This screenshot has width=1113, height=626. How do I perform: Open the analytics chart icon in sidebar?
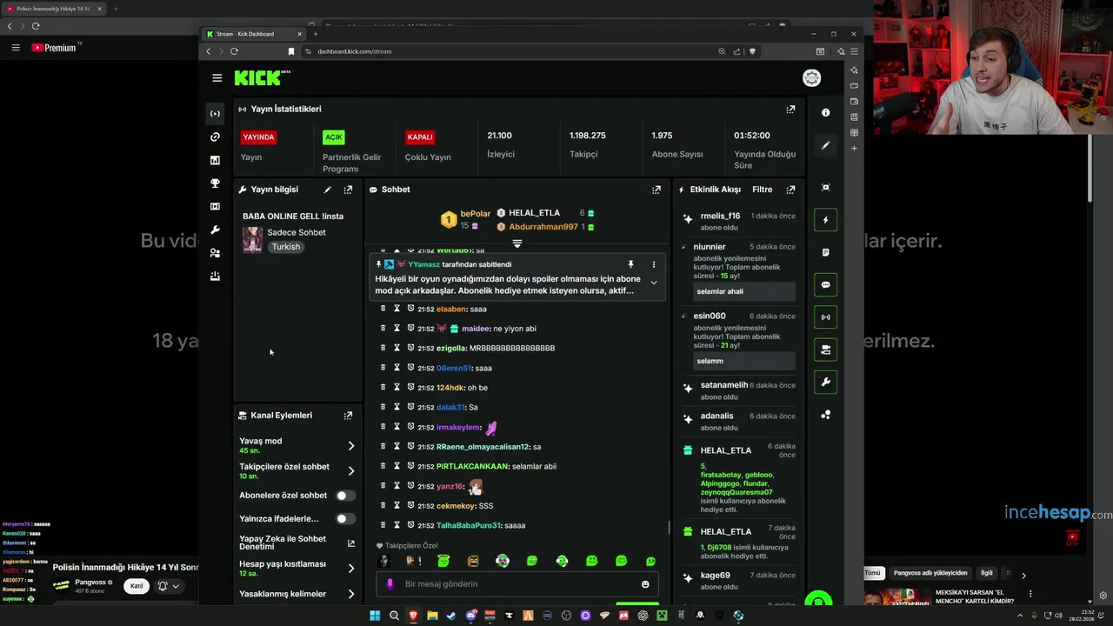point(215,160)
